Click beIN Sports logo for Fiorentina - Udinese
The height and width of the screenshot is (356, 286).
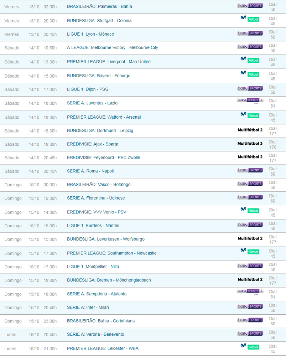pyautogui.click(x=250, y=197)
